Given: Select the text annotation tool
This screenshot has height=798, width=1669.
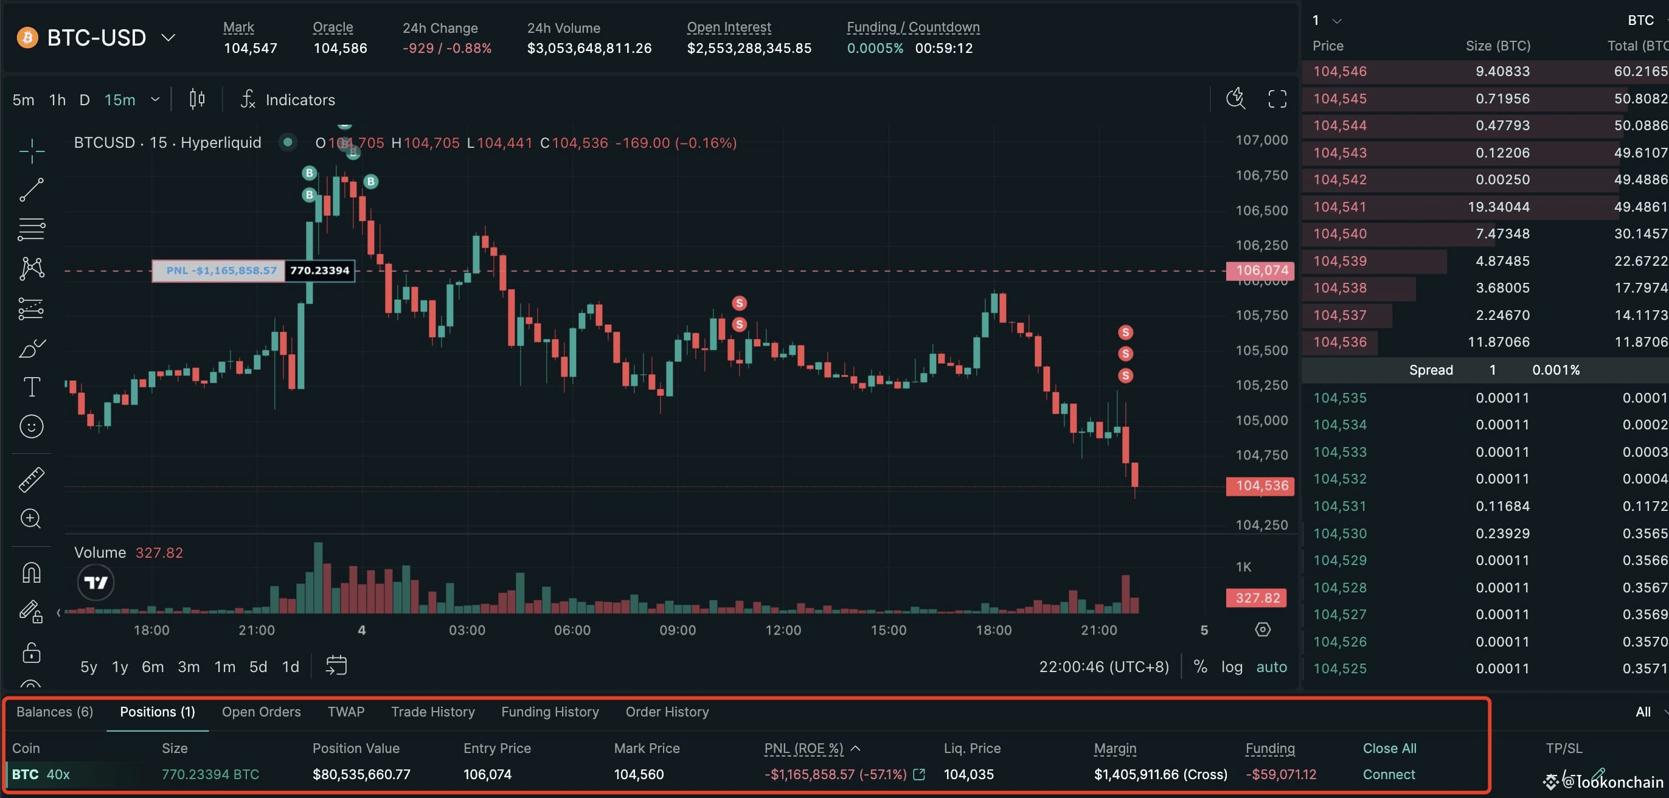Looking at the screenshot, I should point(32,387).
